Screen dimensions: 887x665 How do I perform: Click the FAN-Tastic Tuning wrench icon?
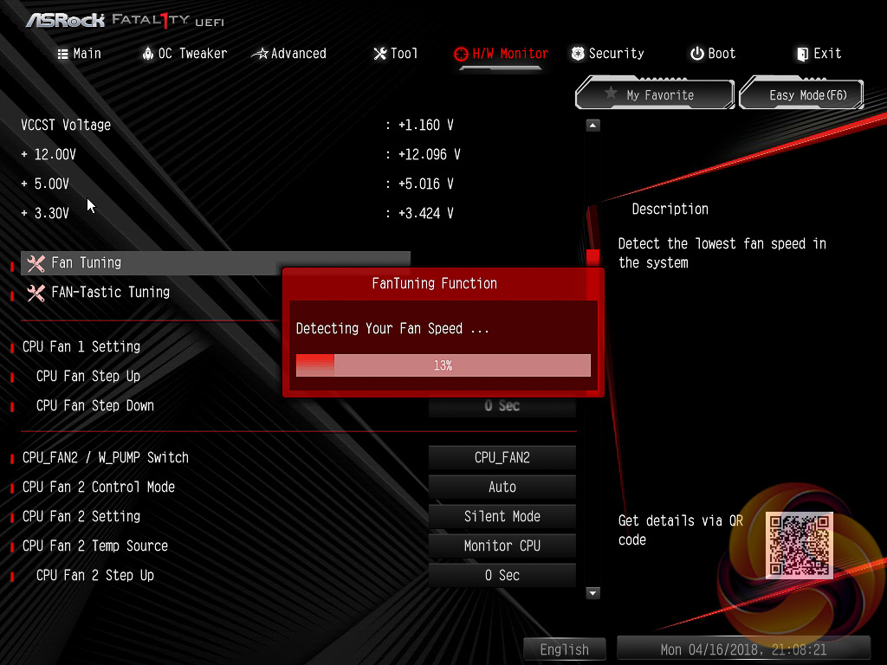pos(36,293)
